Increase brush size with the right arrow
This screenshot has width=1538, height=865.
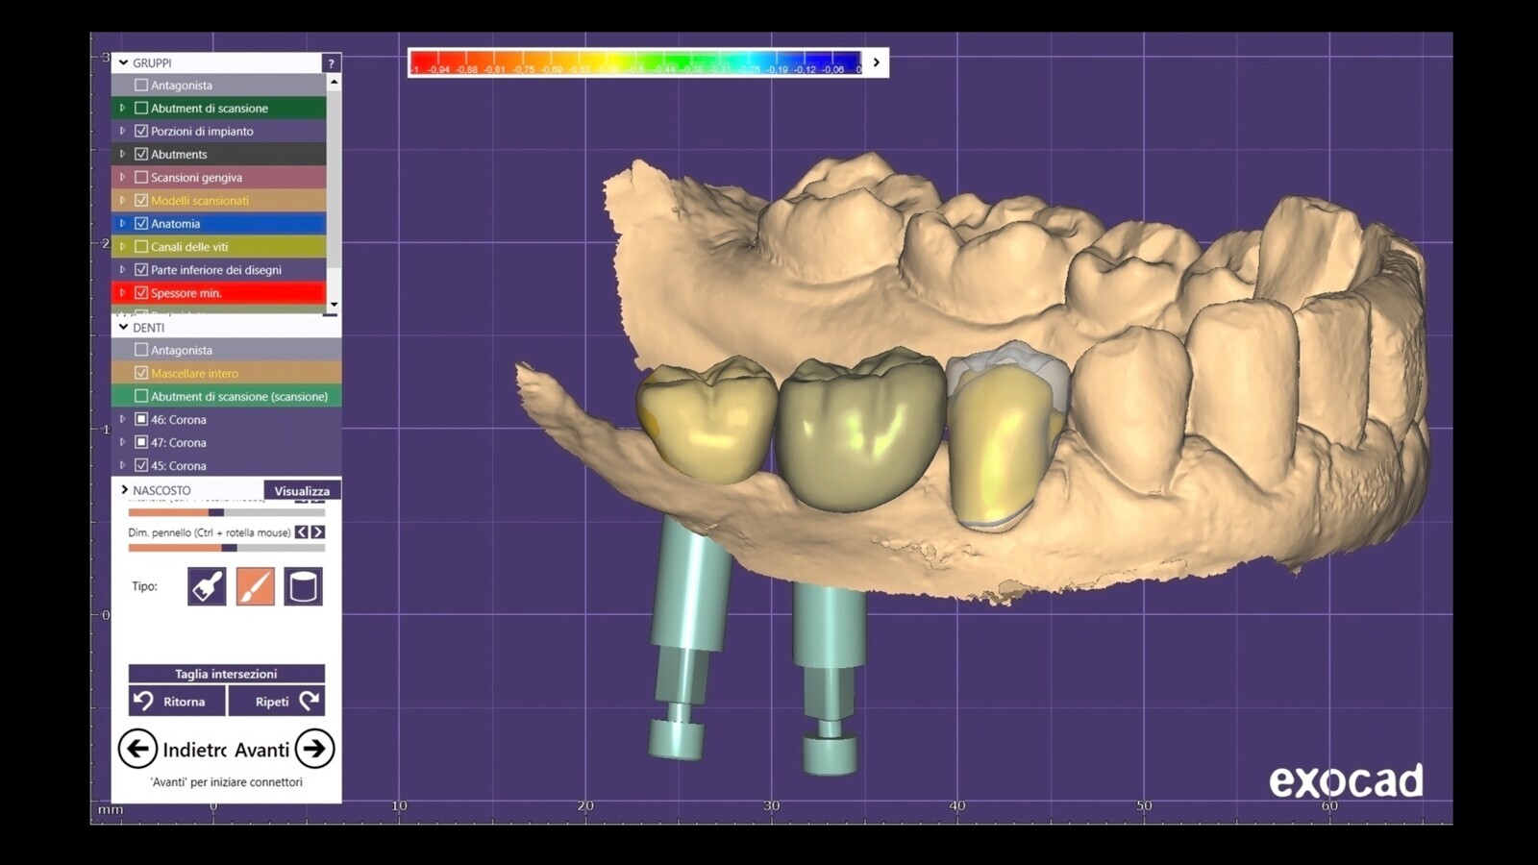[x=317, y=532]
